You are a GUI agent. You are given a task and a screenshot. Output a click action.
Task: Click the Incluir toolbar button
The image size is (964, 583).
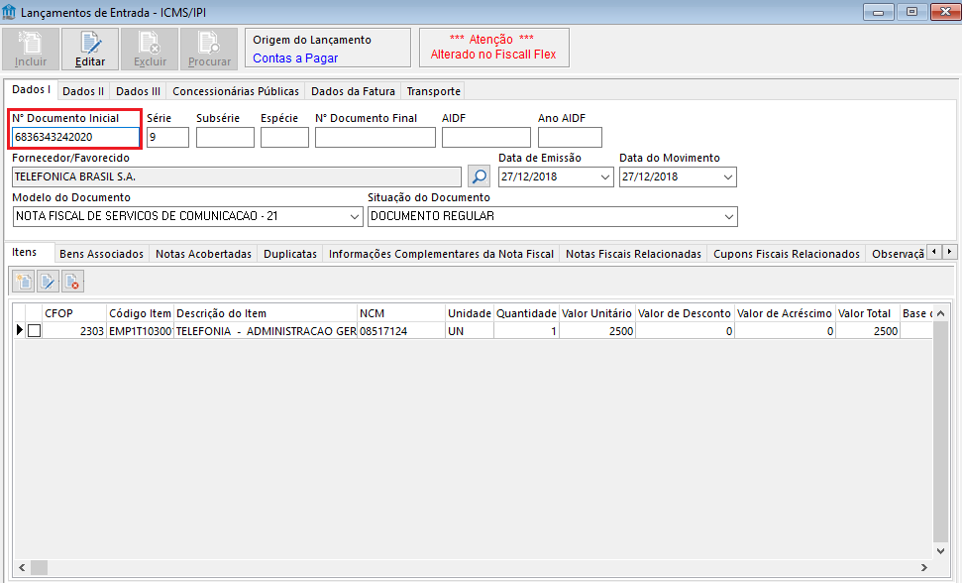coord(31,49)
